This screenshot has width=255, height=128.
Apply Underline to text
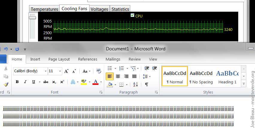[34, 82]
